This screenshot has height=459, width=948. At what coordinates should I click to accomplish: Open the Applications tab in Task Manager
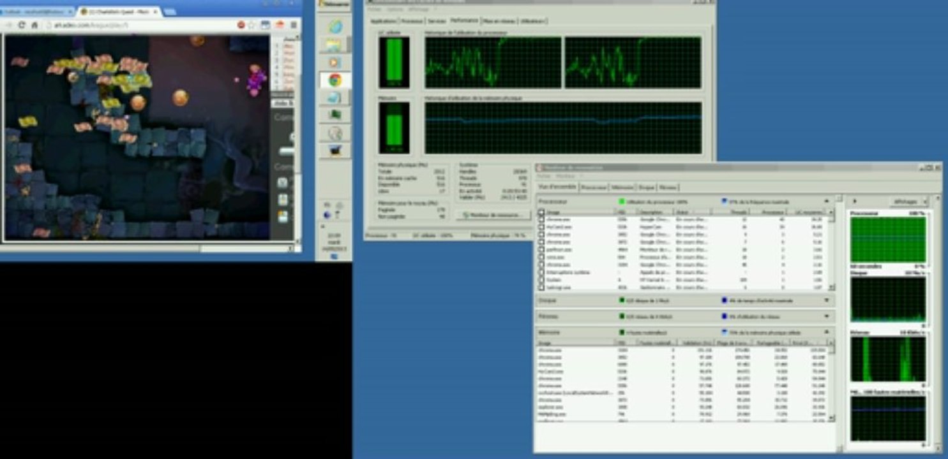coord(384,21)
